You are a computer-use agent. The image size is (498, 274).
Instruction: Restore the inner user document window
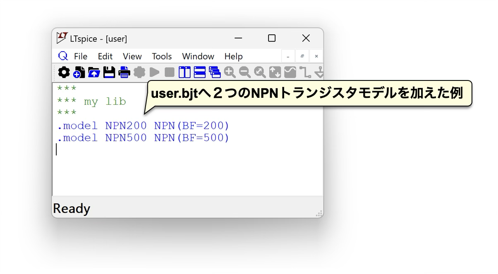point(302,56)
